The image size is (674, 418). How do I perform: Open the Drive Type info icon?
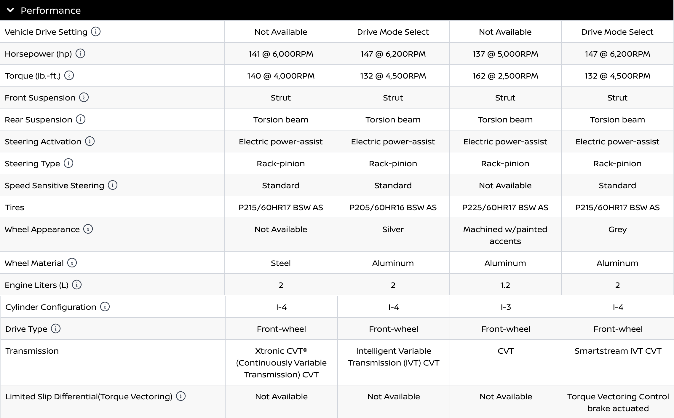(x=56, y=328)
